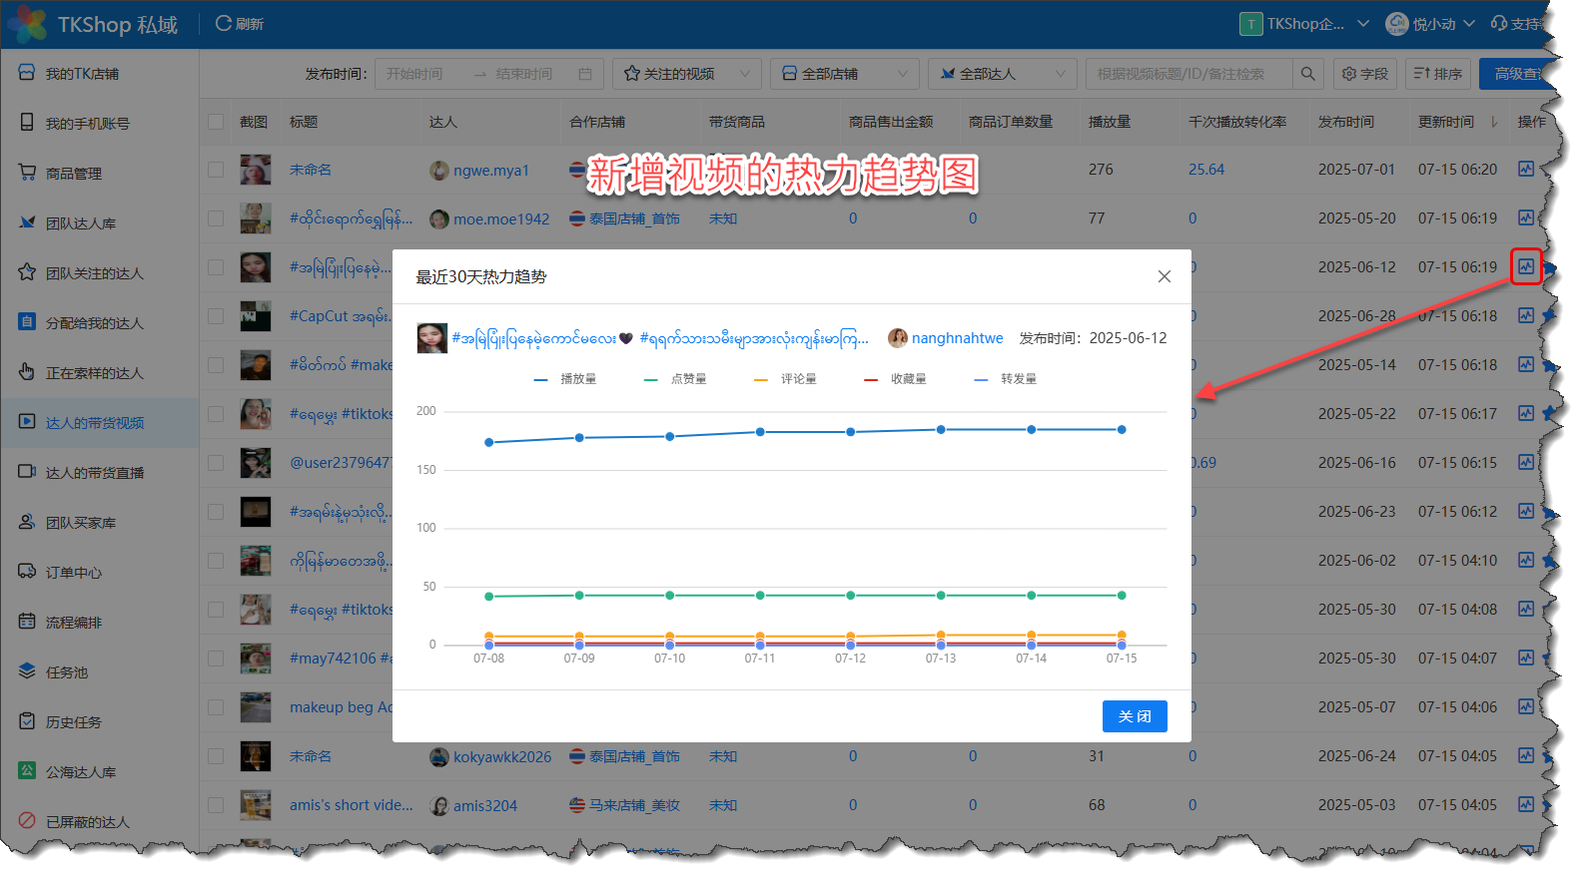Screen dimensions: 1584x881
Task: Open trend chart icon for 2025-05-14 row
Action: coord(1526,365)
